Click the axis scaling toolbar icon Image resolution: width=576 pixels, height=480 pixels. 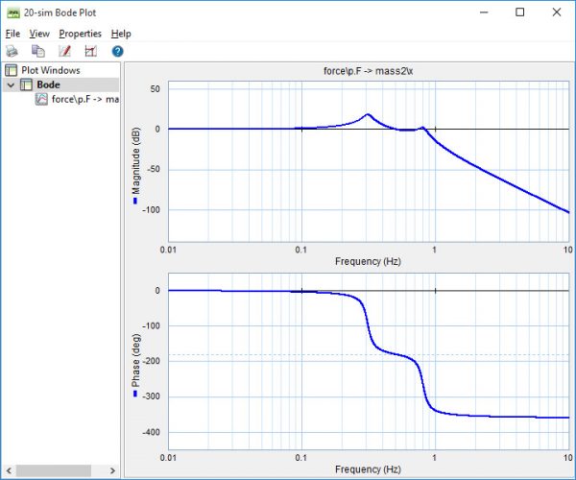pos(91,51)
